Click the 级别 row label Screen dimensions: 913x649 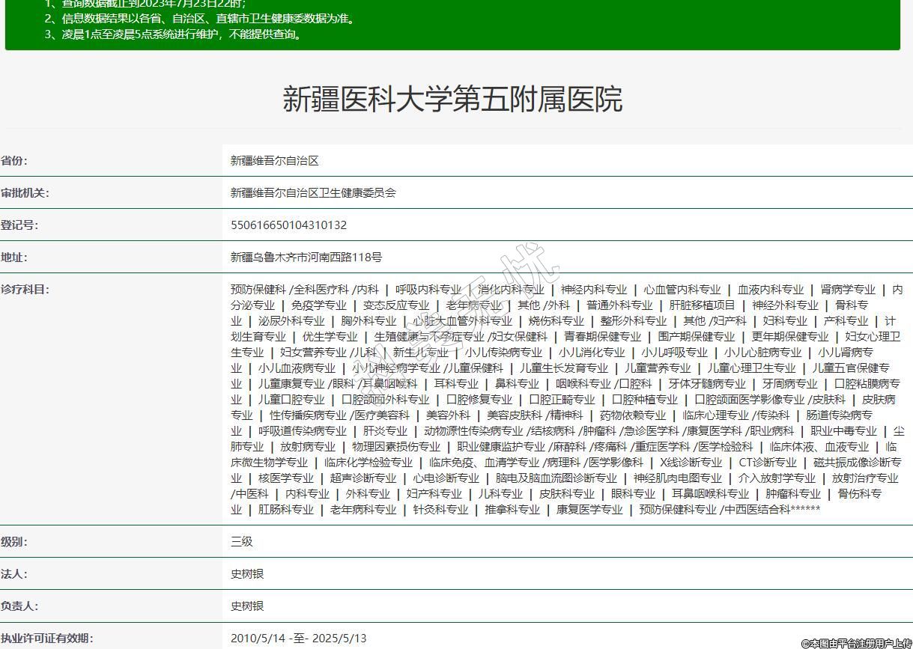14,542
